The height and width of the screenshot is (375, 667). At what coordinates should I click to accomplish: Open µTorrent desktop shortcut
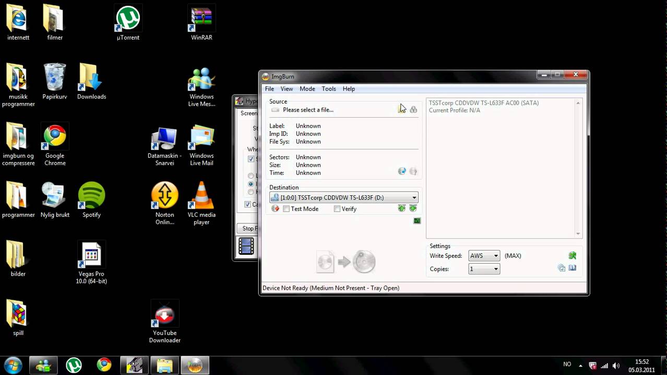pyautogui.click(x=128, y=23)
